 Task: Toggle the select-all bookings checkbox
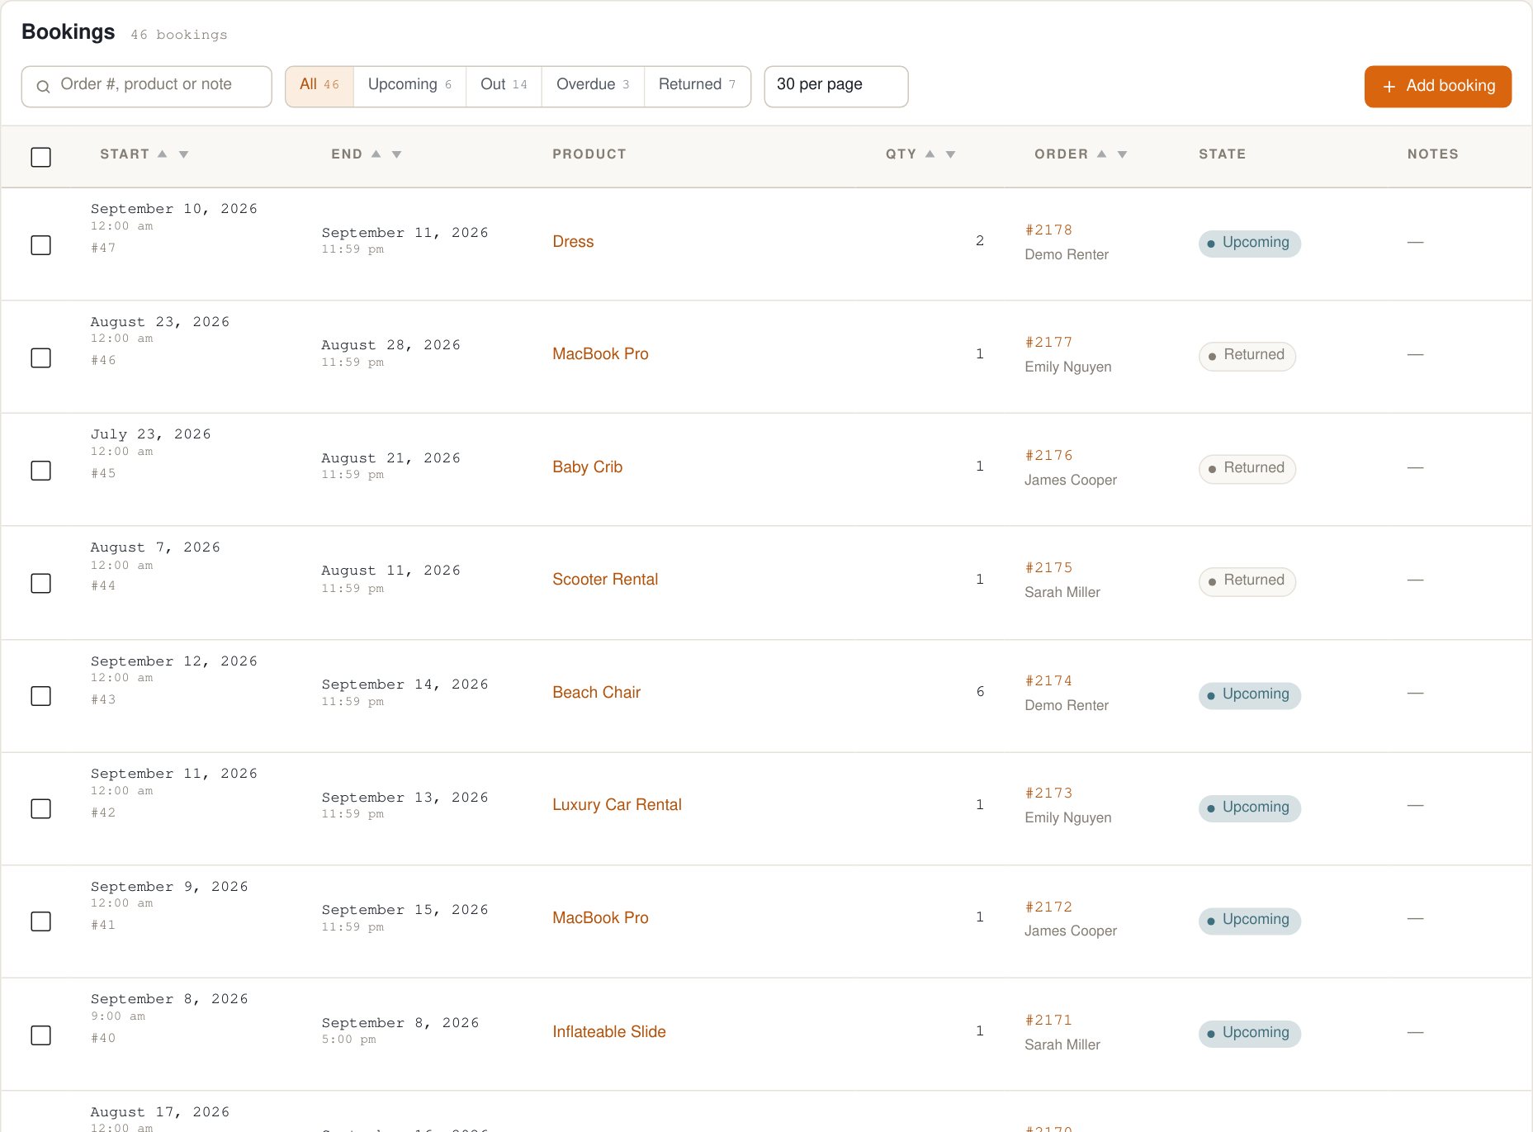click(x=40, y=157)
